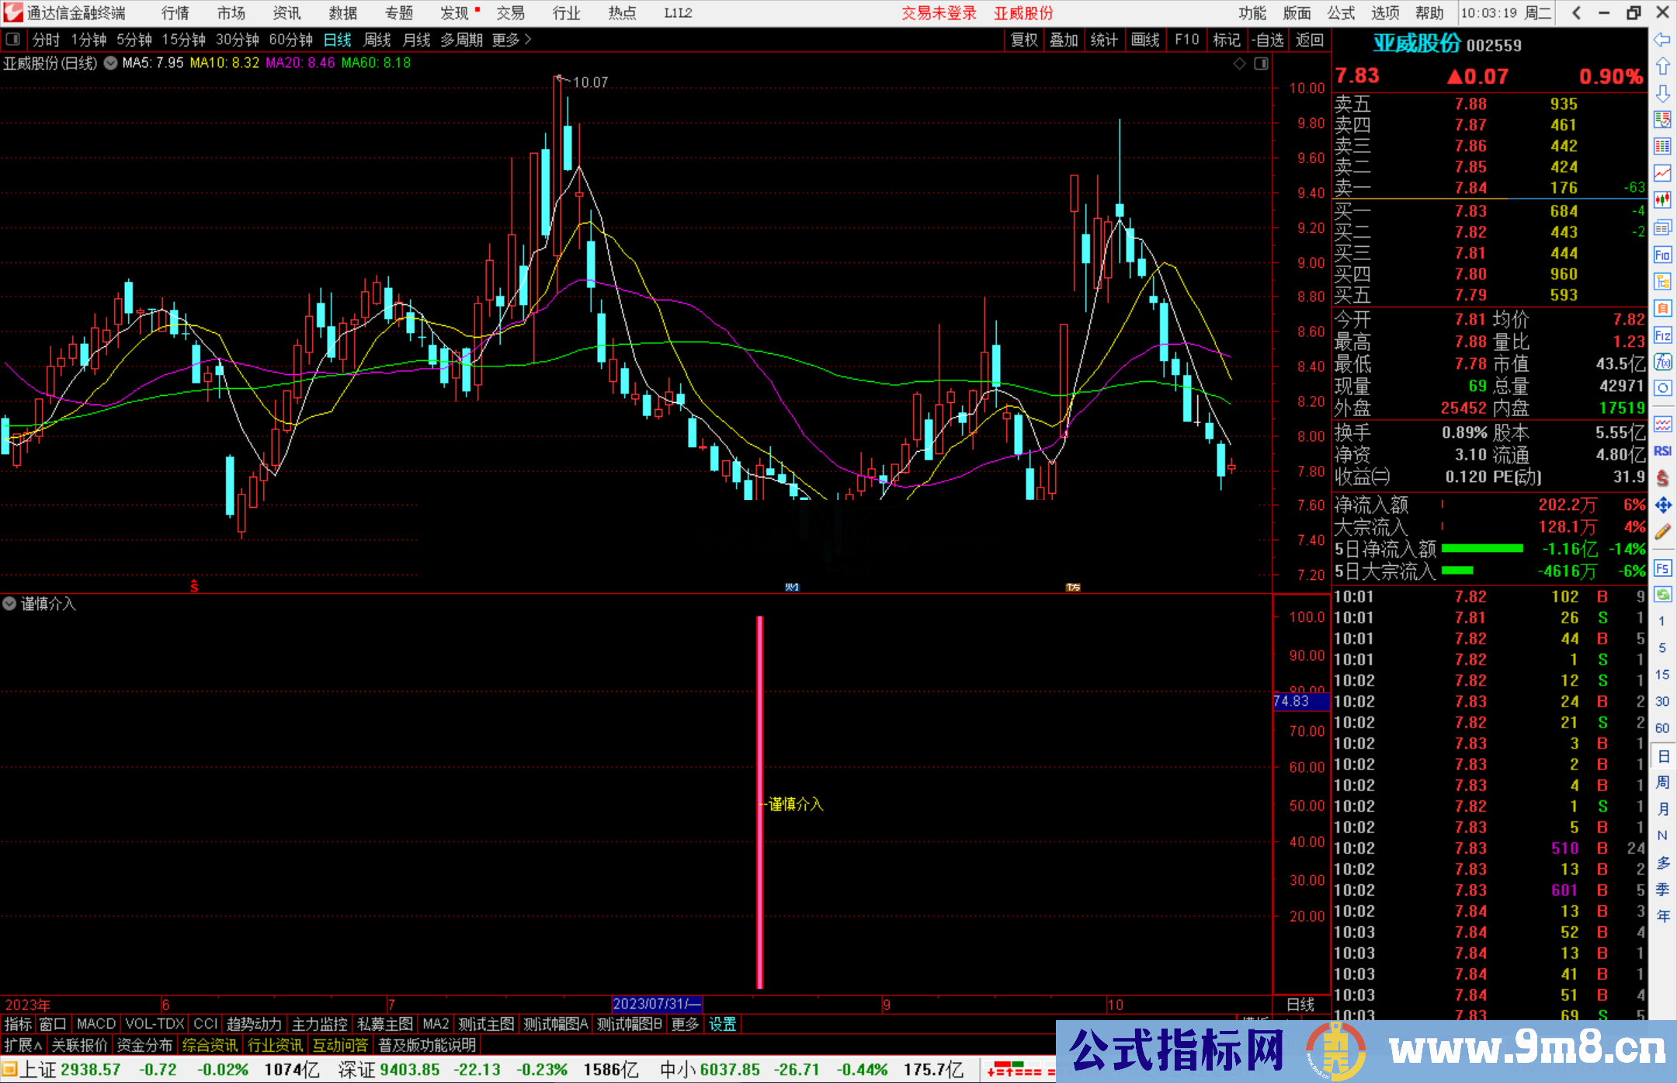The image size is (1677, 1083).
Task: Click the 复权 adjustment button
Action: [1023, 40]
